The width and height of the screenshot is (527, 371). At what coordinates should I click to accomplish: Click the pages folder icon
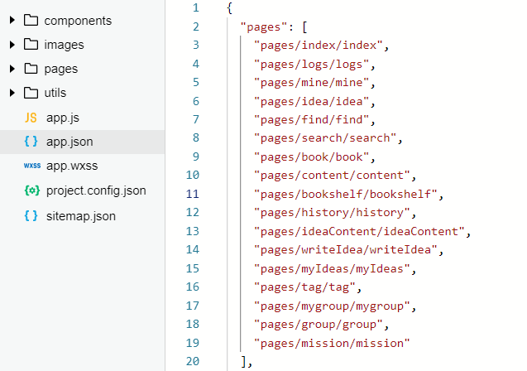pyautogui.click(x=31, y=69)
